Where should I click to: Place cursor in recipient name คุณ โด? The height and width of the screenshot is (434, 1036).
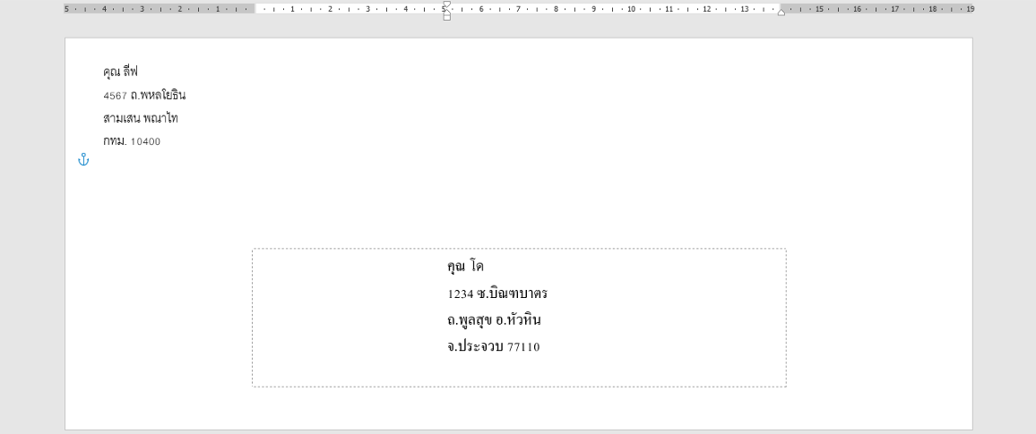465,267
